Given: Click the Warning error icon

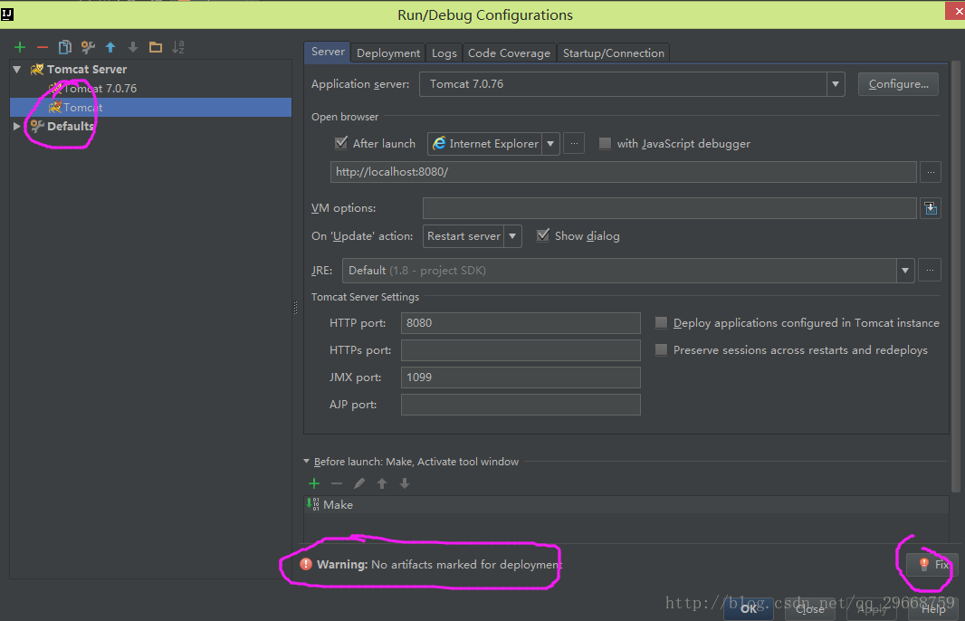Looking at the screenshot, I should (306, 564).
